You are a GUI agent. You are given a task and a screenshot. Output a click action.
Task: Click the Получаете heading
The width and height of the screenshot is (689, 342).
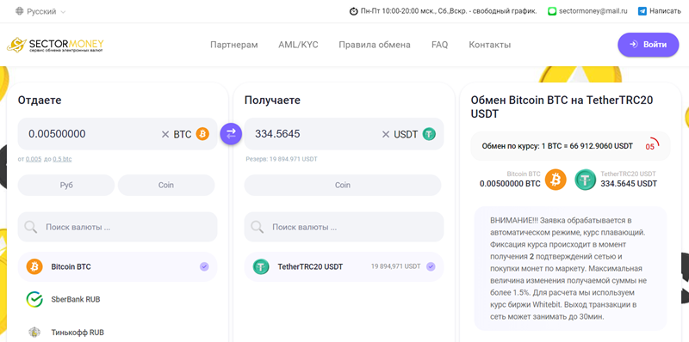coord(272,101)
